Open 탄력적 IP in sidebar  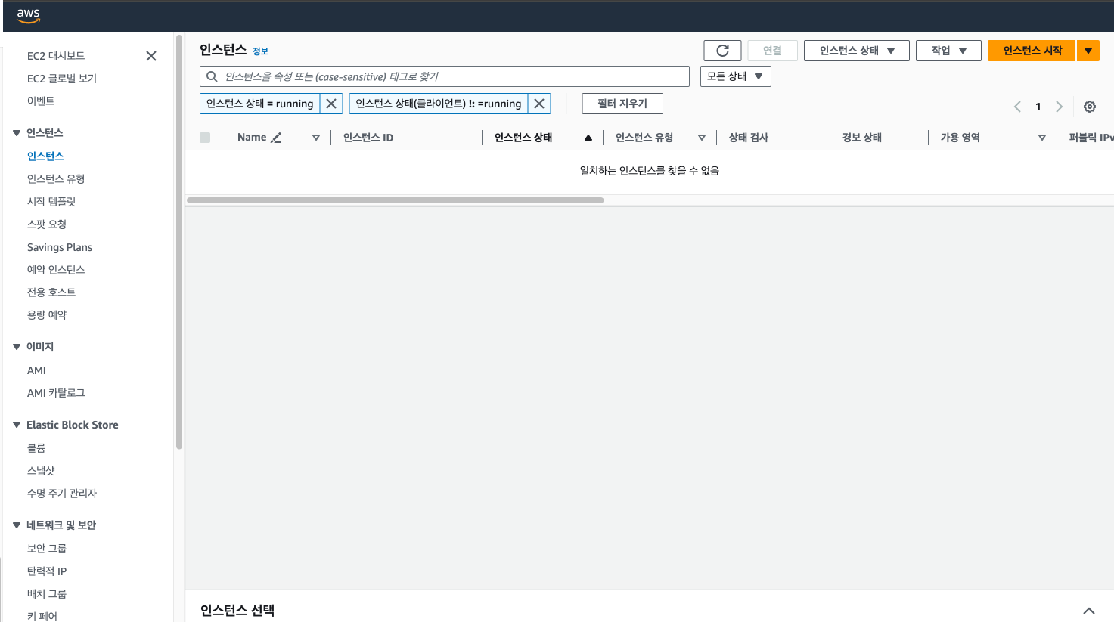click(x=47, y=571)
